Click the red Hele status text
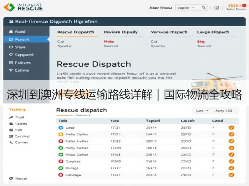Screen dimensions: 249x186 (109, 42)
